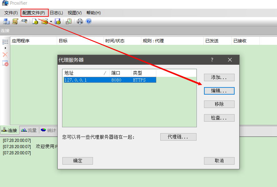The image size is (277, 187).
Task: Click the 已发送 column header
Action: 218,41
